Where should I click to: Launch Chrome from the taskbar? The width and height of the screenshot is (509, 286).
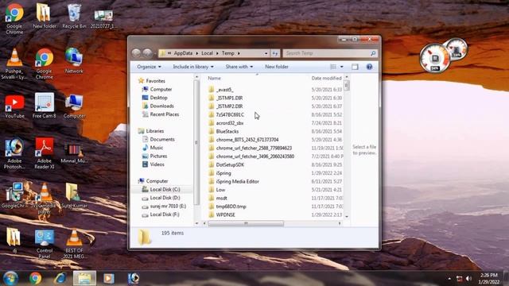[x=35, y=278]
